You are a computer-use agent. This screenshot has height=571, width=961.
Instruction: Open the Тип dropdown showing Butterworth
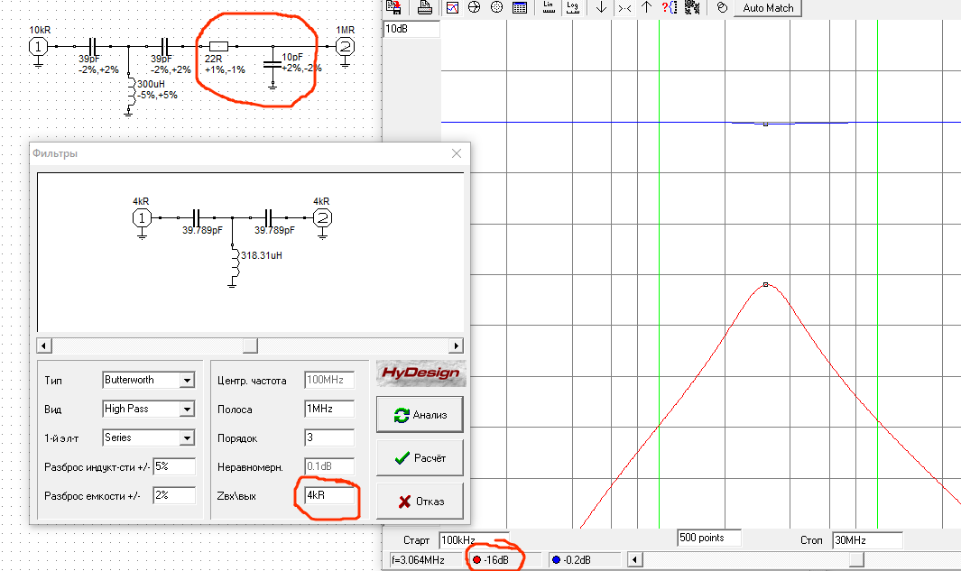pos(148,380)
